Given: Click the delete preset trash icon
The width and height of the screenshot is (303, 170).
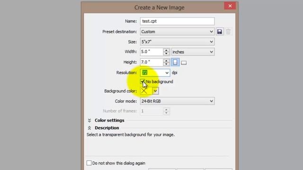Looking at the screenshot, I should coord(228,32).
